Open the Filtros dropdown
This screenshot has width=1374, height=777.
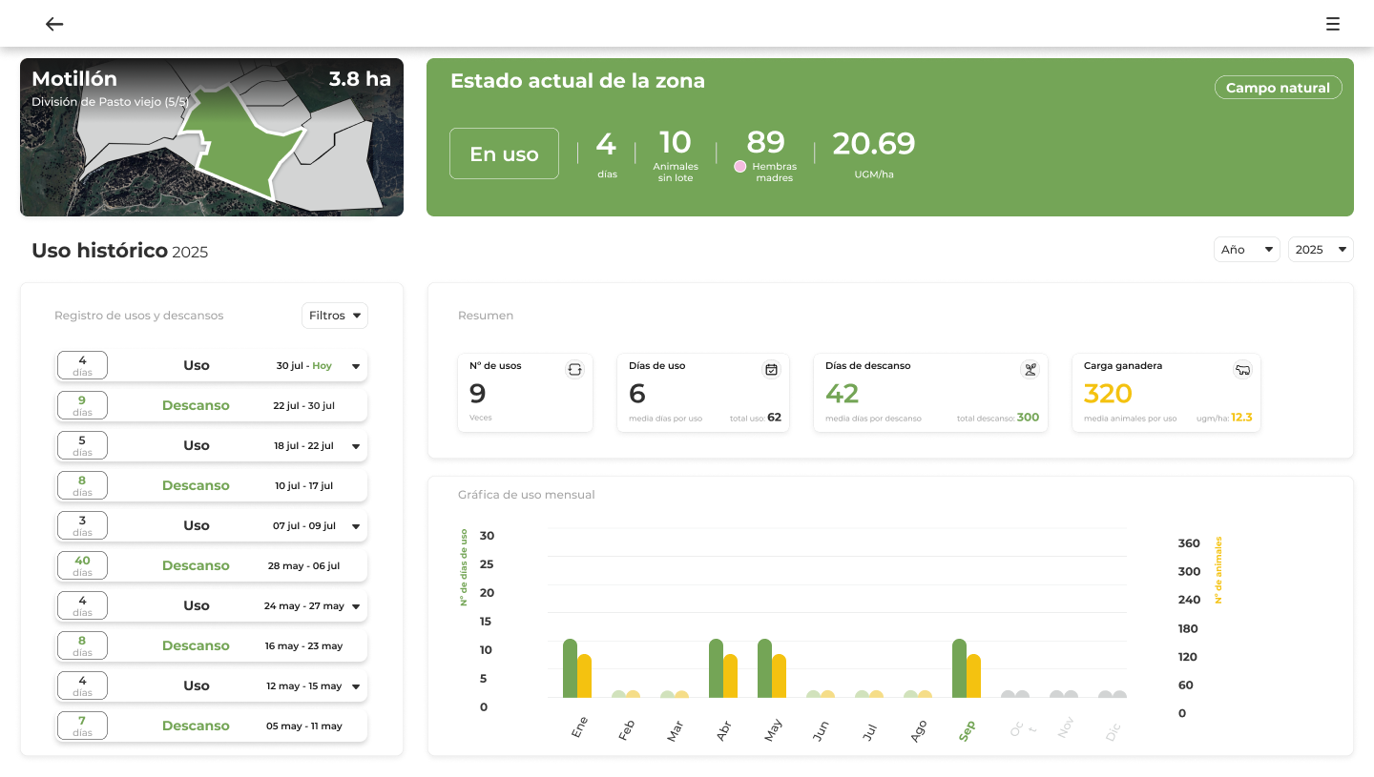tap(335, 316)
